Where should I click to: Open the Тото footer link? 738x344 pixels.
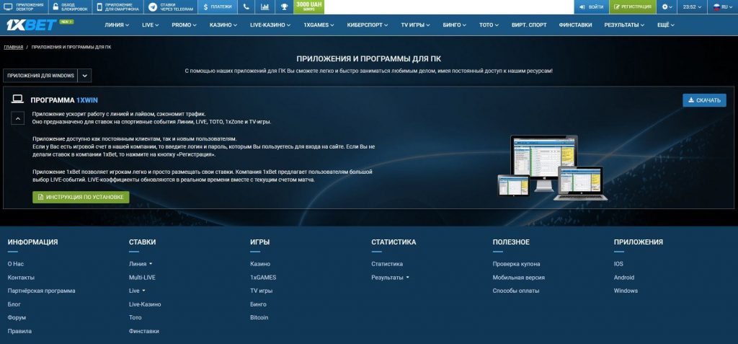tap(135, 317)
